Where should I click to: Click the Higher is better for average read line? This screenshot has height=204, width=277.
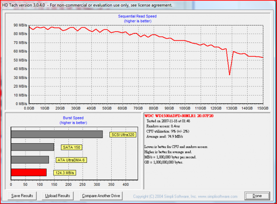pyautogui.click(x=168, y=152)
